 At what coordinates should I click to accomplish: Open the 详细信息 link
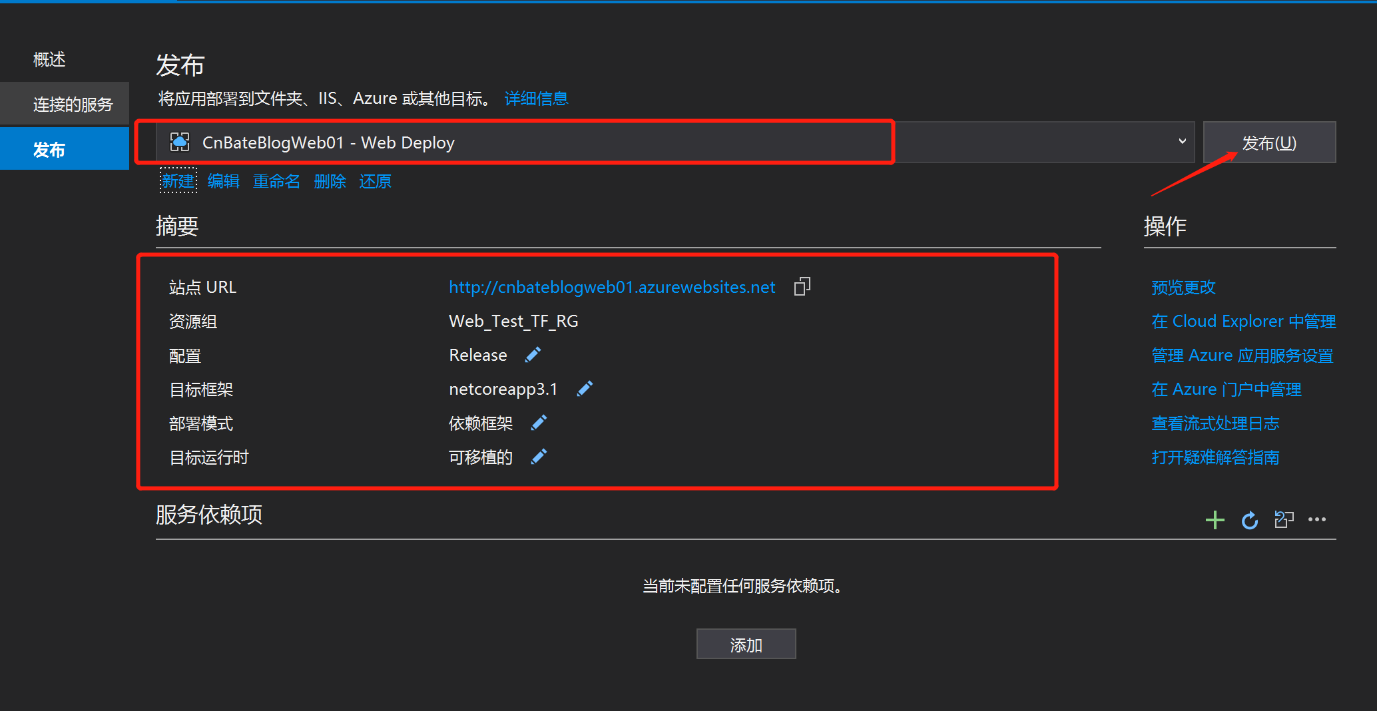click(x=536, y=99)
